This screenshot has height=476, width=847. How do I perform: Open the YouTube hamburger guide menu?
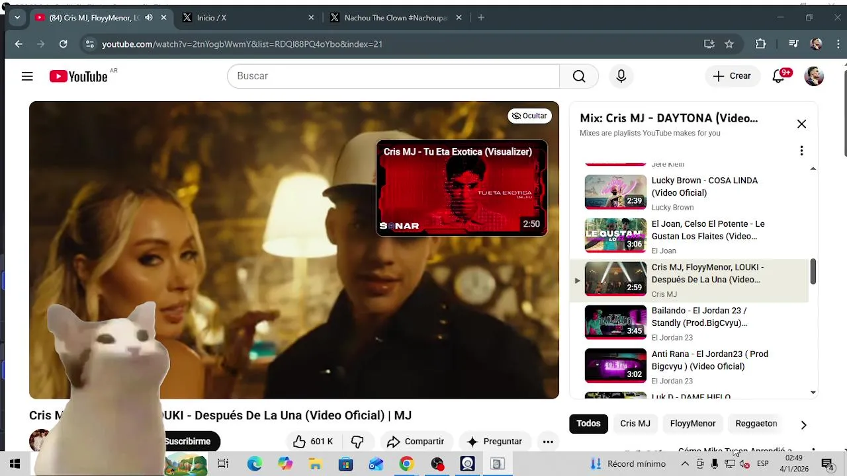click(x=27, y=77)
